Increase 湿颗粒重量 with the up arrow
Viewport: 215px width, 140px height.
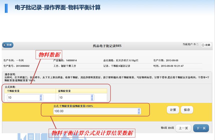point(92,96)
